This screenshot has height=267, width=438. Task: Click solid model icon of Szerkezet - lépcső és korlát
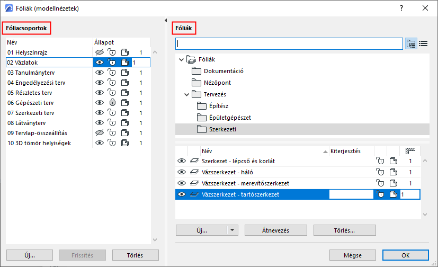tap(392, 161)
